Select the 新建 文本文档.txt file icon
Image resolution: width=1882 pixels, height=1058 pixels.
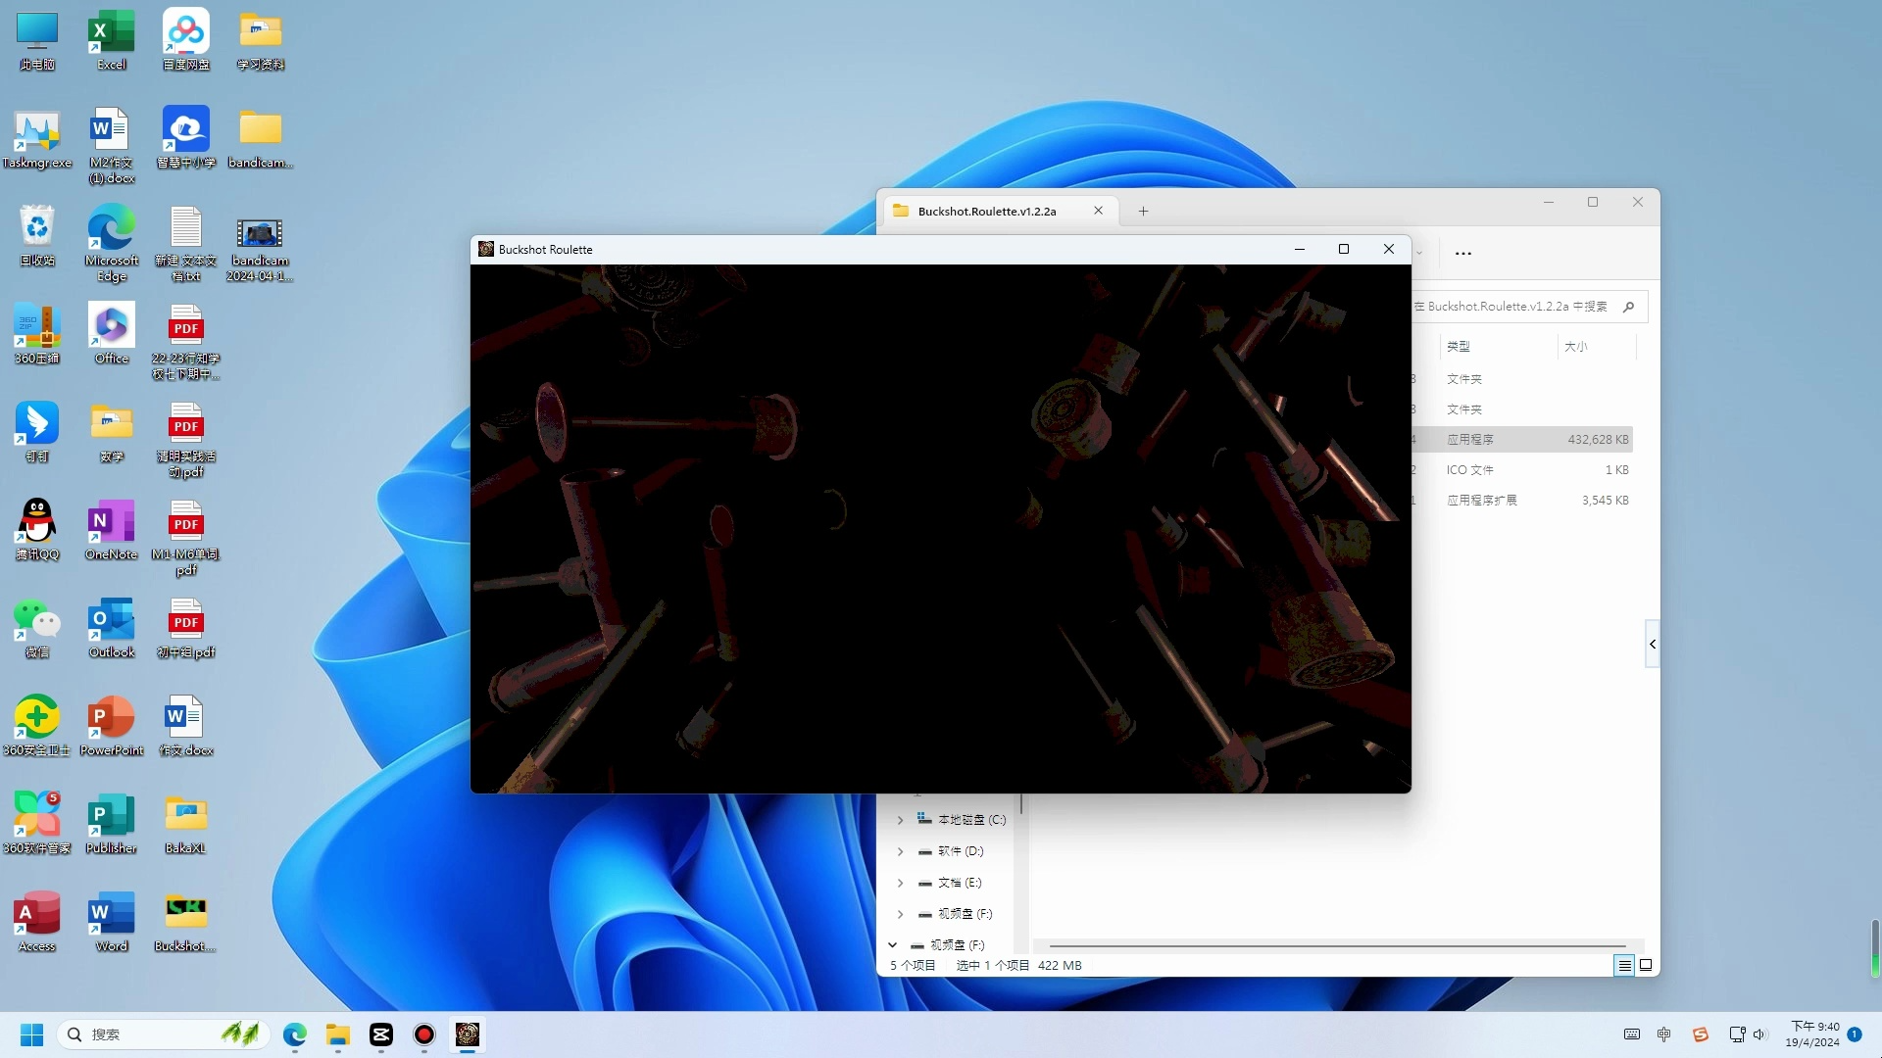186,243
